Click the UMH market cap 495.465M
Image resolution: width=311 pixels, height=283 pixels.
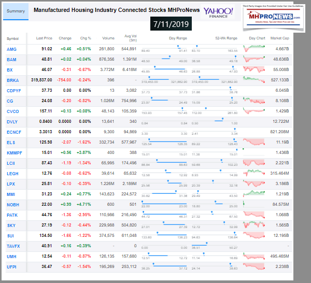[279, 256]
